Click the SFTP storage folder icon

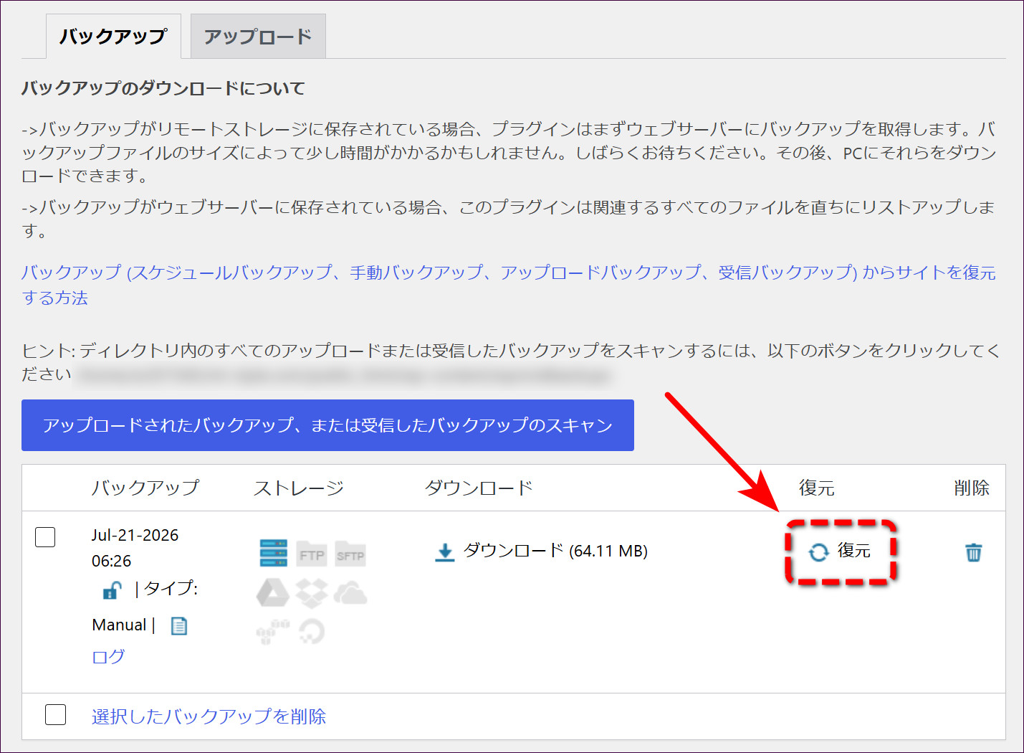350,554
